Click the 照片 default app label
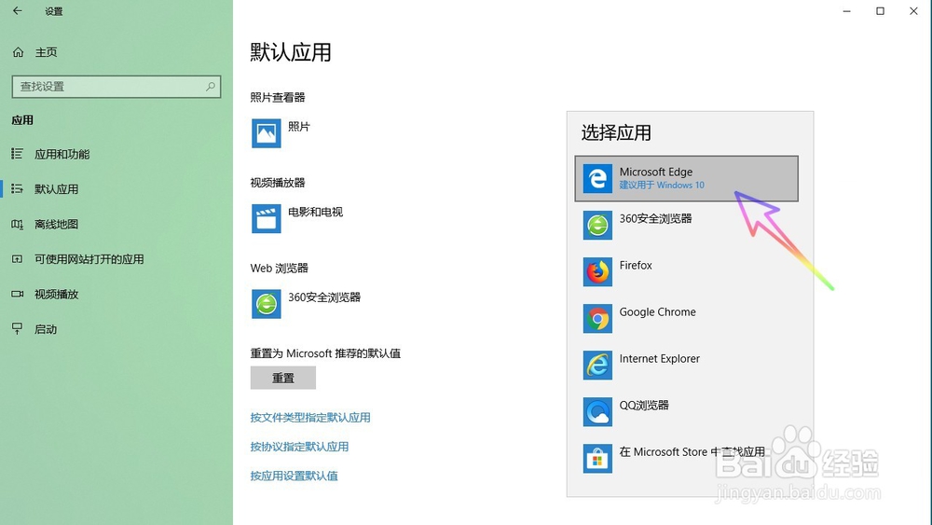This screenshot has width=932, height=525. pyautogui.click(x=299, y=127)
